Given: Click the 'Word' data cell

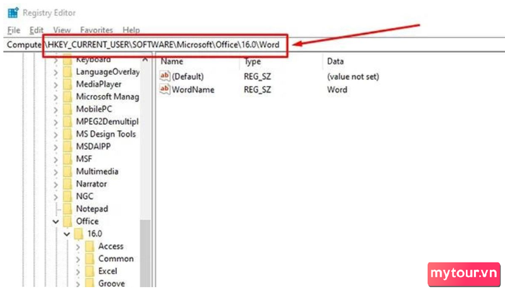Looking at the screenshot, I should point(337,89).
